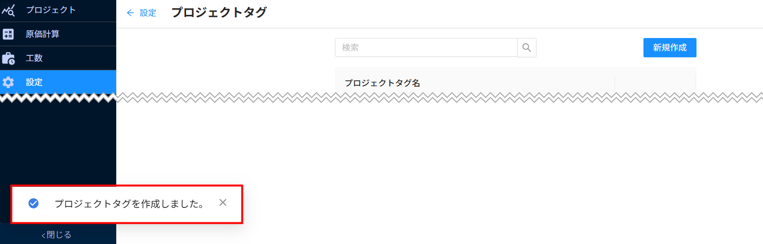The height and width of the screenshot is (244, 763).
Task: Click the blank column header beside プロジェクトタグ名
Action: tap(656, 83)
